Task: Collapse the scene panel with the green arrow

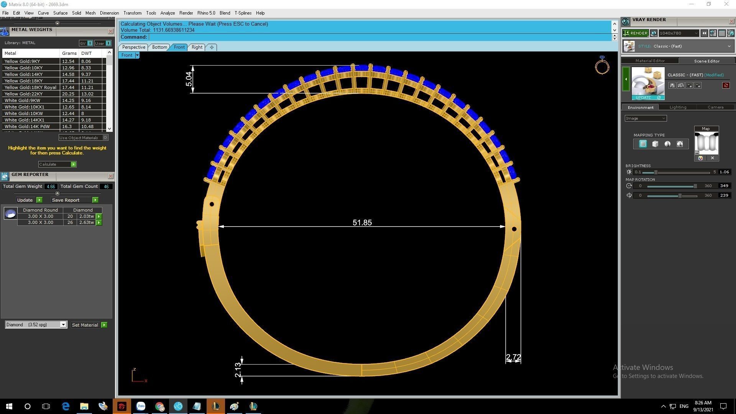Action: [x=626, y=79]
